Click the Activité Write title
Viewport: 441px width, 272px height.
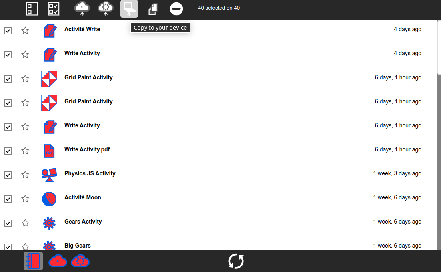82,29
